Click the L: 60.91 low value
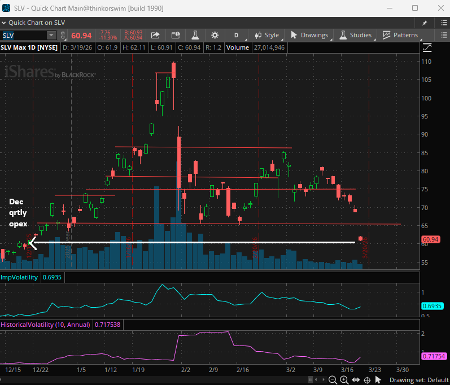450x385 pixels. pos(161,47)
